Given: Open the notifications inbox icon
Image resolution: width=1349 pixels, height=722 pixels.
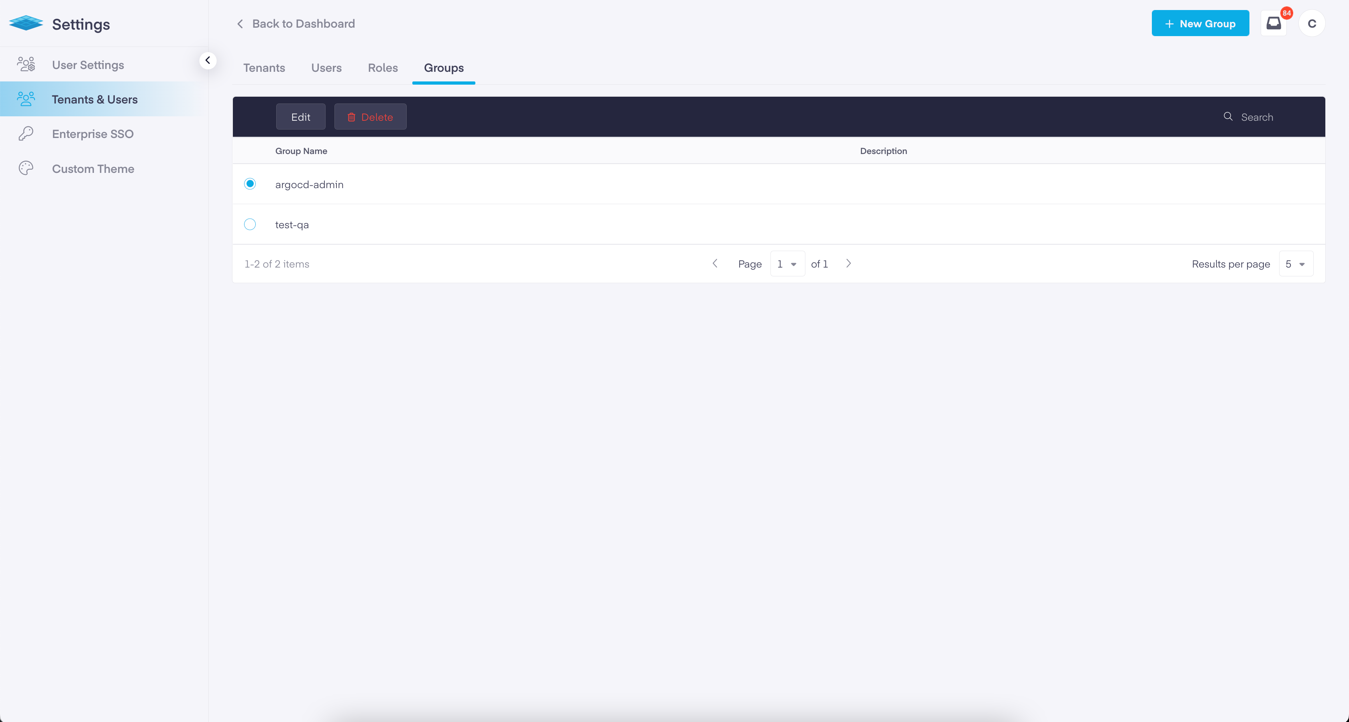Looking at the screenshot, I should click(1274, 24).
